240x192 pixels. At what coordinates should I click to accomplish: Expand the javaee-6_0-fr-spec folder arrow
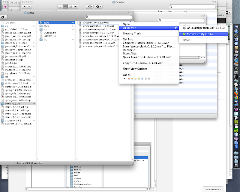tap(34, 43)
